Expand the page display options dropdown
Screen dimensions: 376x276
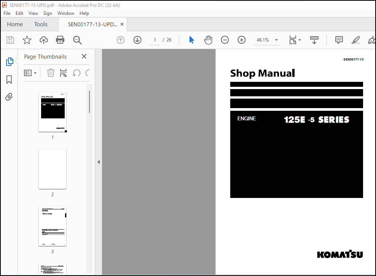pos(300,40)
